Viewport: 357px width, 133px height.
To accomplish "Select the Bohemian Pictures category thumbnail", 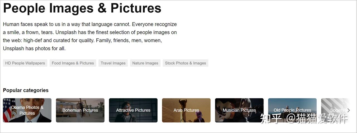I will pyautogui.click(x=80, y=110).
